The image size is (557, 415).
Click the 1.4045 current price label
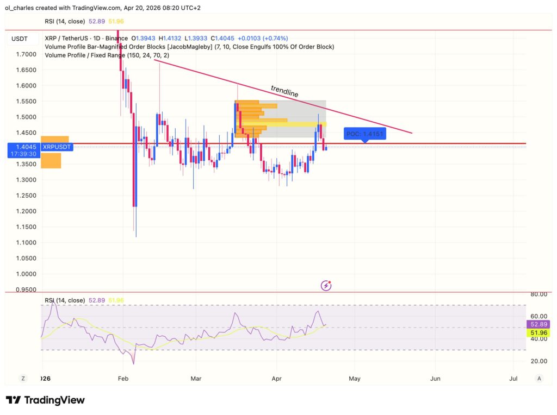click(23, 147)
